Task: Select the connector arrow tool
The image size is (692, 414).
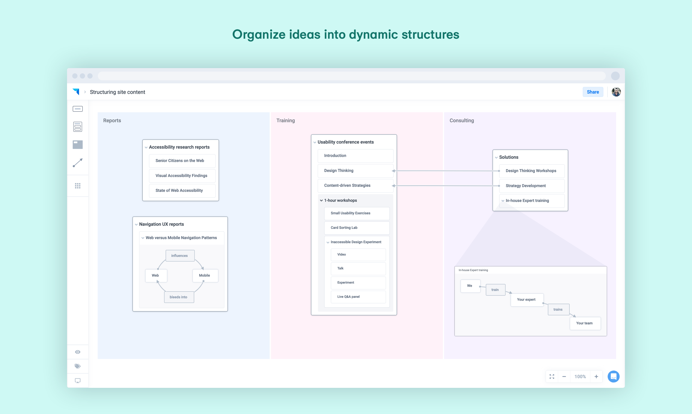Action: 78,163
